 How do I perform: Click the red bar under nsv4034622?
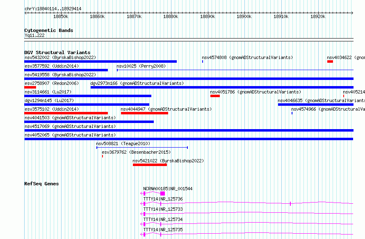click(x=330, y=61)
